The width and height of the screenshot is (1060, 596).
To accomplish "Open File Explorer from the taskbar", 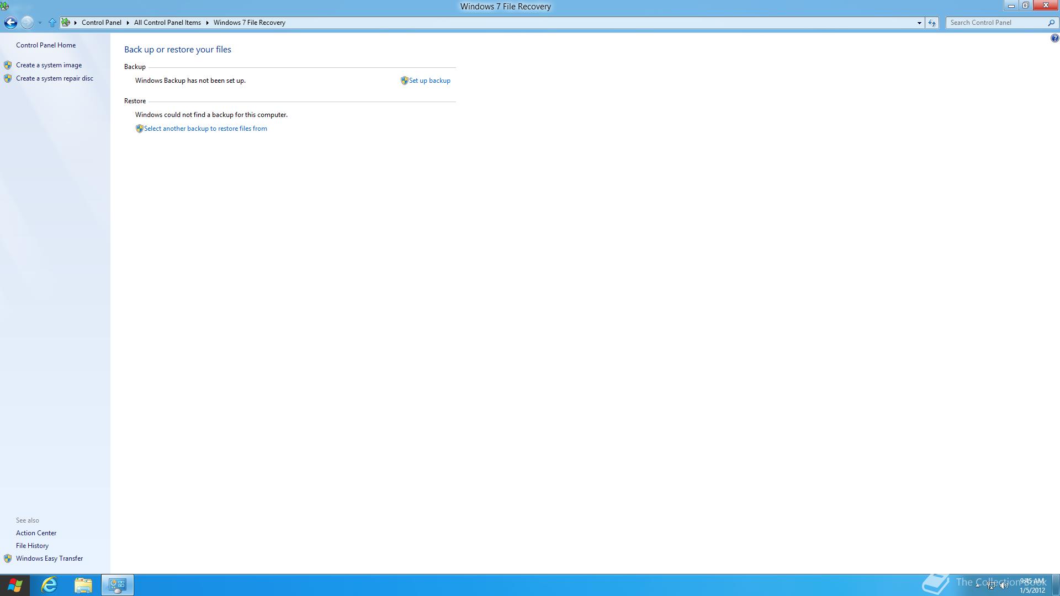I will click(83, 584).
